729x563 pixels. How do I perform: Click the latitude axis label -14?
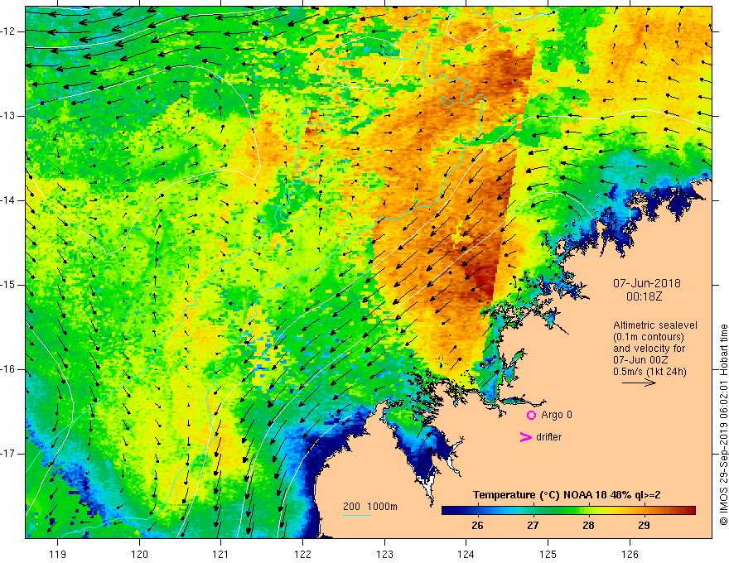[x=9, y=200]
